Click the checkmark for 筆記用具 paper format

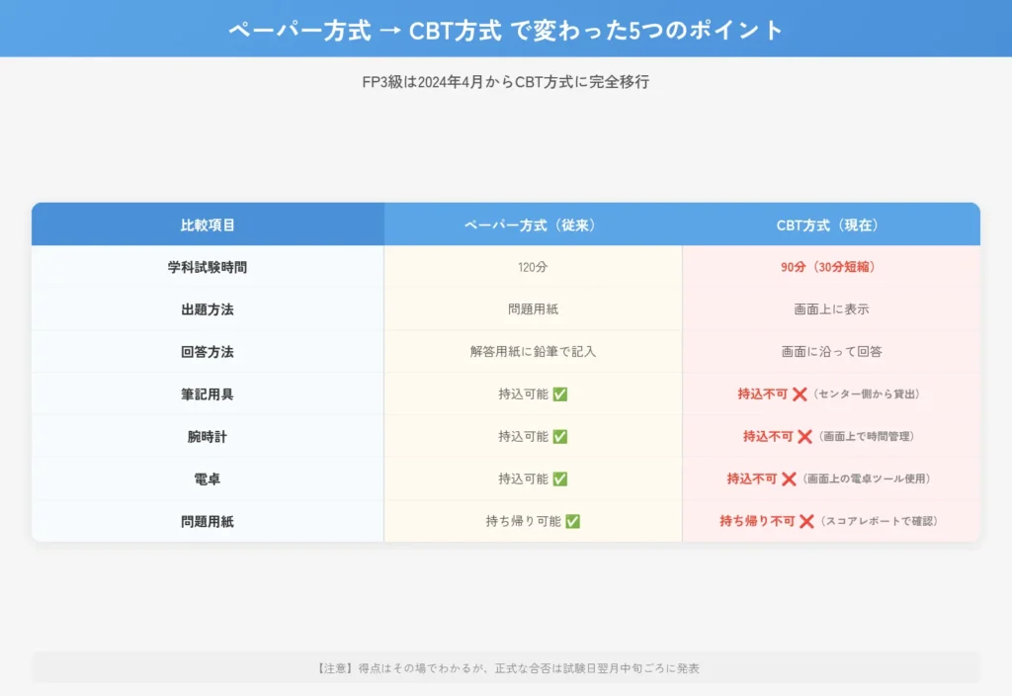(560, 394)
